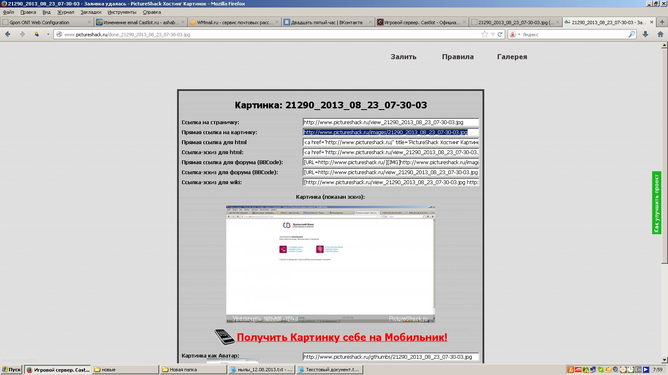The image size is (668, 375).
Task: Click the Java tray icon
Action: (x=571, y=369)
